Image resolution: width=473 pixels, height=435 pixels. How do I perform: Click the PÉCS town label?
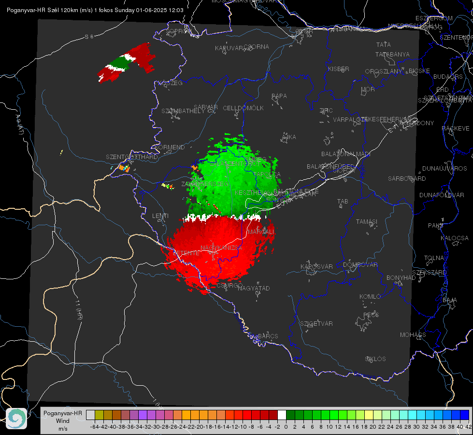[371, 315]
